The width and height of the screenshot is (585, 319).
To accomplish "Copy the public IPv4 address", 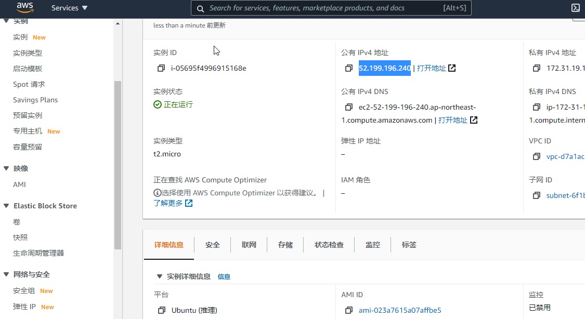I will coord(349,68).
